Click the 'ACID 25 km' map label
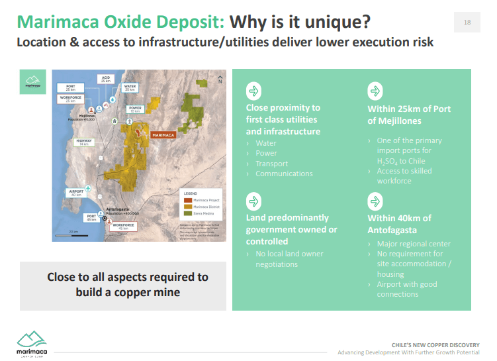Image resolution: width=497 pixels, height=361 pixels. 106,79
